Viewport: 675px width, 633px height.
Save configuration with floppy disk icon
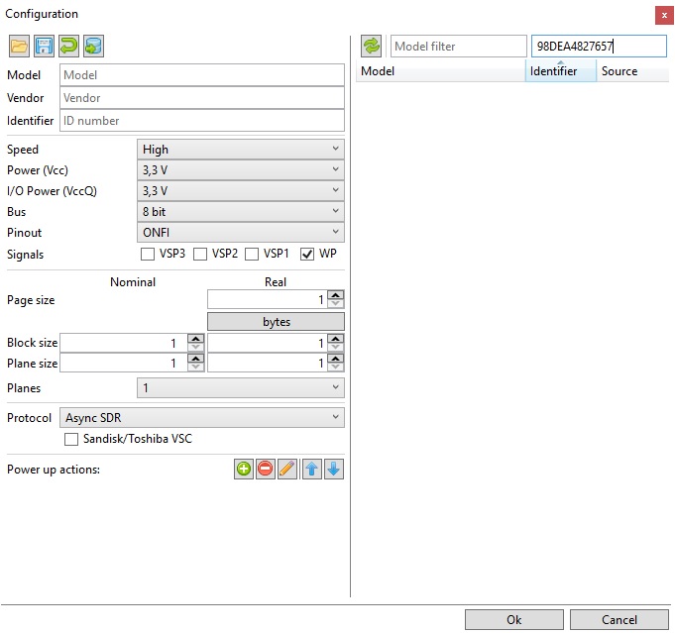click(x=44, y=46)
